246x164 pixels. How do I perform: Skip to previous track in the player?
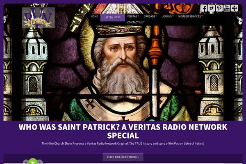25,162
